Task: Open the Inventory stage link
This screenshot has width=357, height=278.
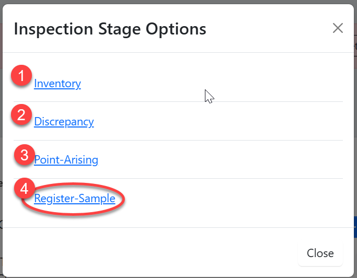Action: (x=57, y=84)
